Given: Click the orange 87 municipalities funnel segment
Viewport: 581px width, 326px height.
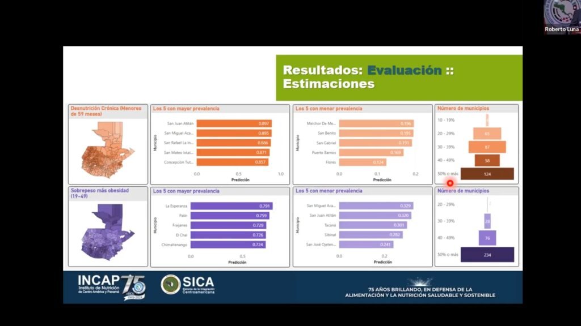Looking at the screenshot, I should click(487, 147).
